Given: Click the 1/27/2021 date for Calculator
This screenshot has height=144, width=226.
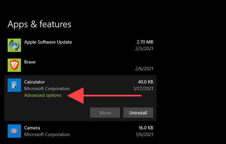Looking at the screenshot, I should (x=144, y=89).
